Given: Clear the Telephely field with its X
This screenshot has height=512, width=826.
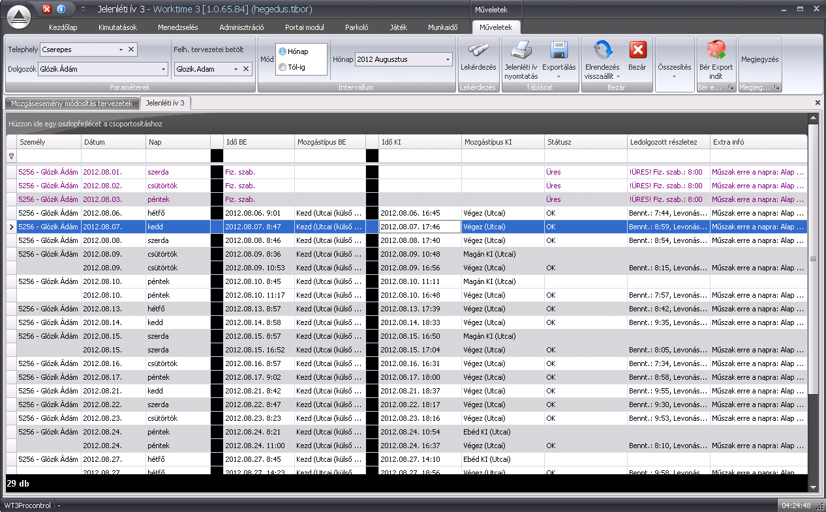Looking at the screenshot, I should click(x=130, y=50).
